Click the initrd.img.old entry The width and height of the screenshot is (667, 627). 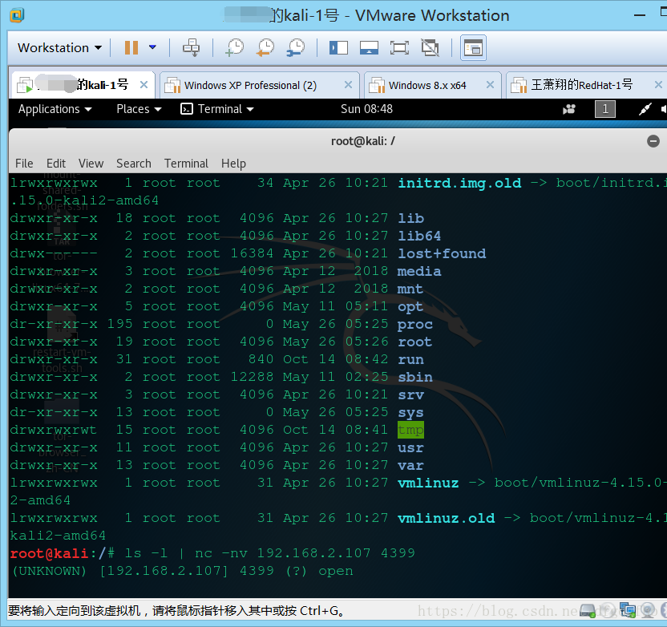coord(459,183)
